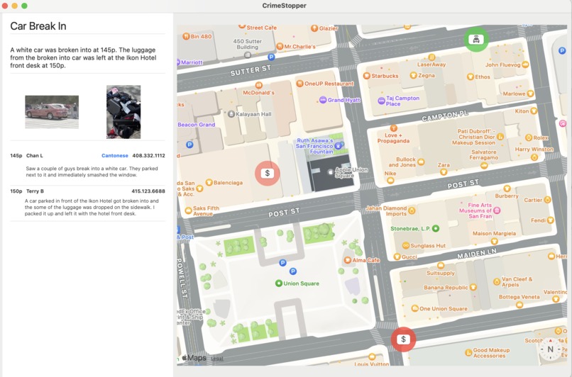The width and height of the screenshot is (572, 377).
Task: Click the Saks Fifth Avenue shop icon
Action: [188, 210]
